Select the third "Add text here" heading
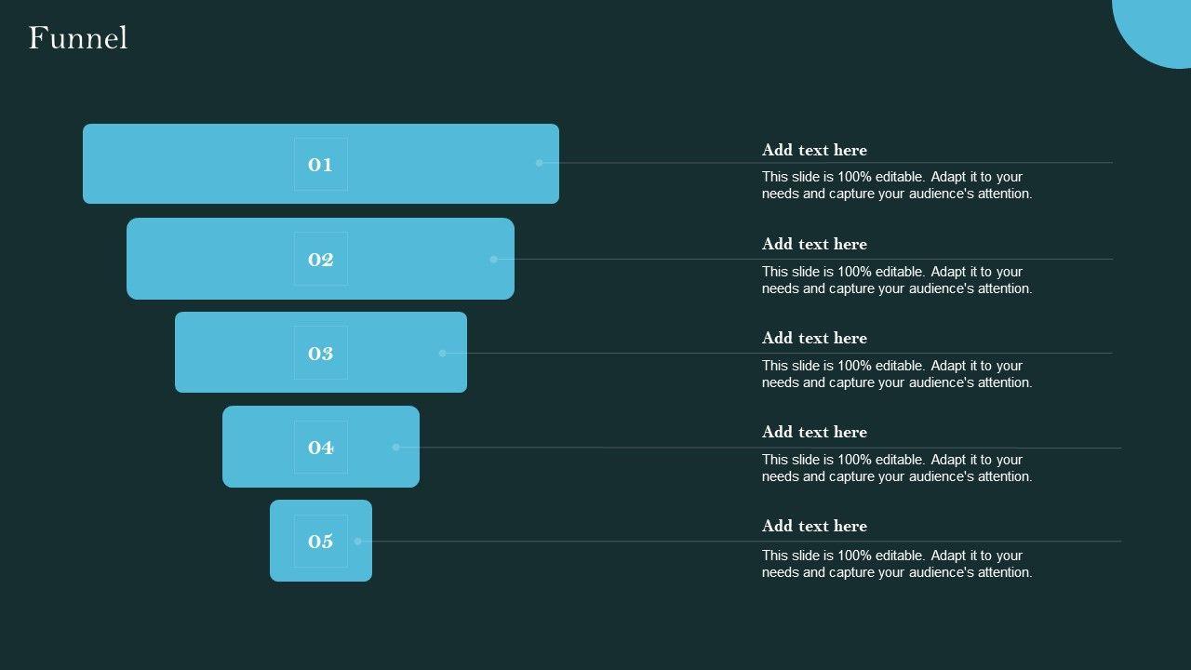 [x=814, y=338]
